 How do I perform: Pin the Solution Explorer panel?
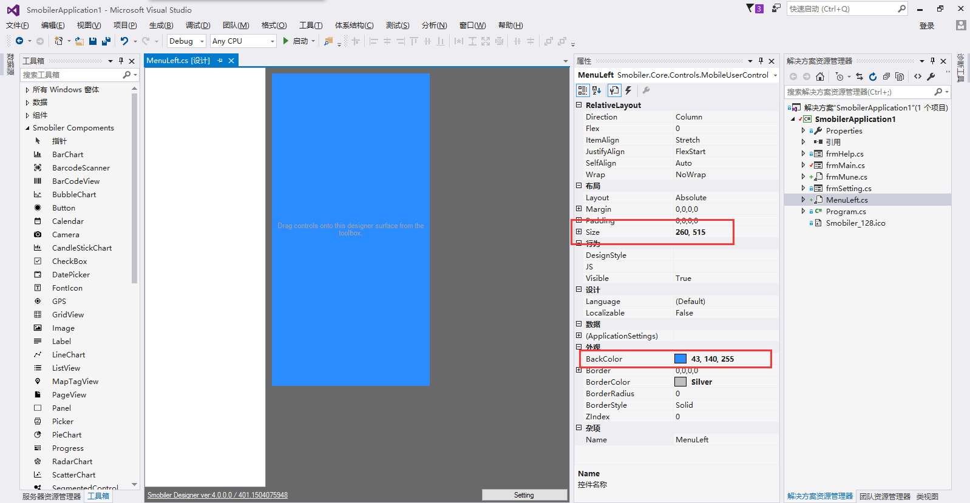(932, 61)
